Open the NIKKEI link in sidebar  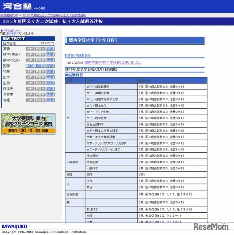(12, 34)
